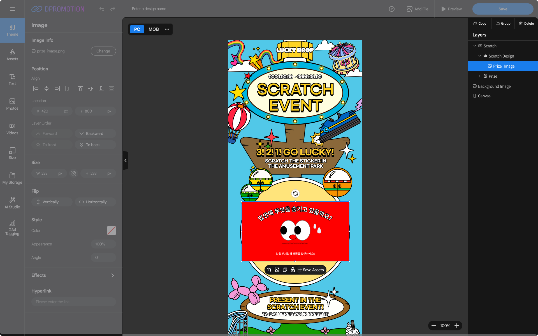Switch to the MOB view tab
The height and width of the screenshot is (336, 538).
pos(154,29)
